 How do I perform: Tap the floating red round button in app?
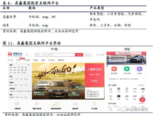pyautogui.click(x=142, y=100)
